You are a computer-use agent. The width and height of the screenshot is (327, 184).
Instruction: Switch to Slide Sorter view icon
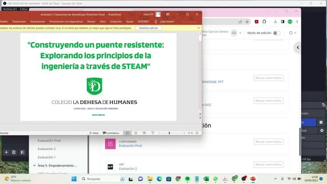(x=136, y=133)
